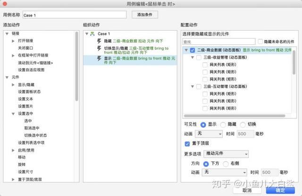Click the 添加动作 list vertical scrollbar
This screenshot has height=196, width=302.
(x=76, y=66)
